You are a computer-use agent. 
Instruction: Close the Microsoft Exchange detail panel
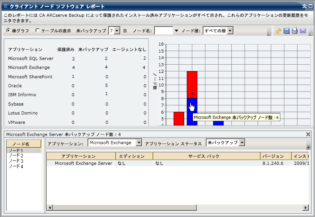pyautogui.click(x=308, y=134)
